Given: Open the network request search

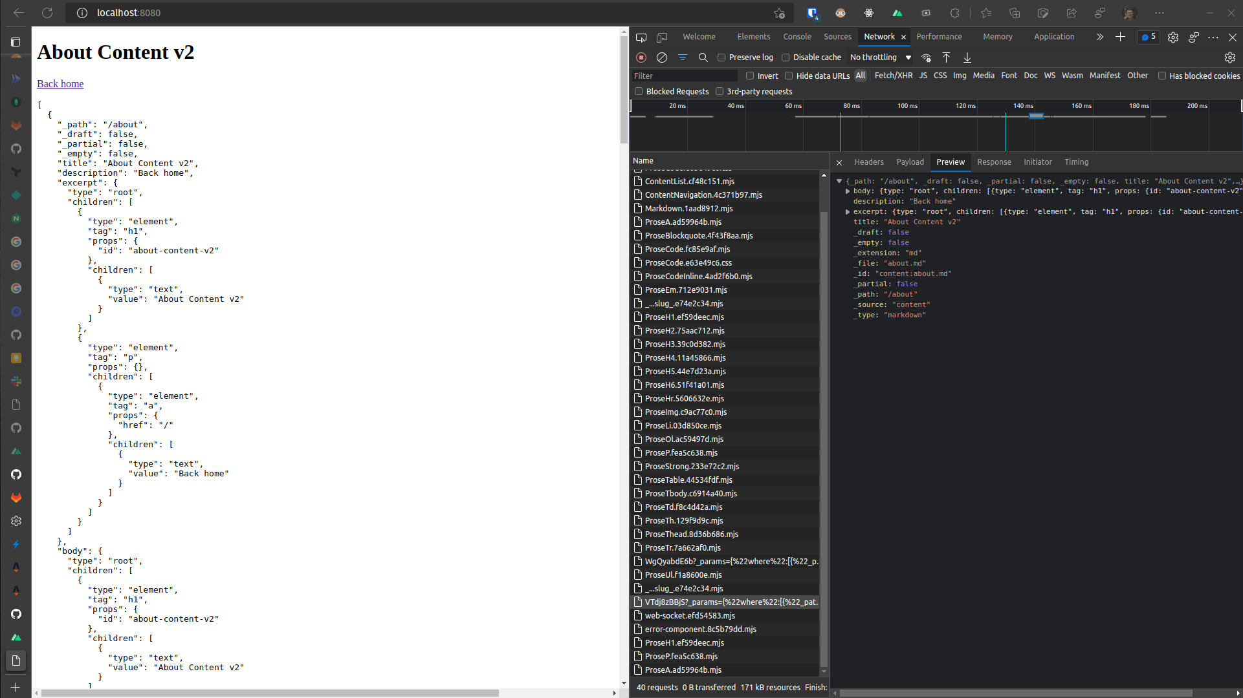Looking at the screenshot, I should tap(703, 58).
